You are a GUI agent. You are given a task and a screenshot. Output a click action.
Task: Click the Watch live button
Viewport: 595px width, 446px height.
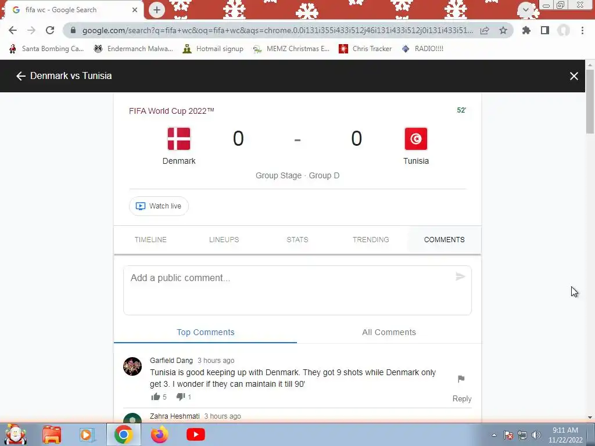159,206
